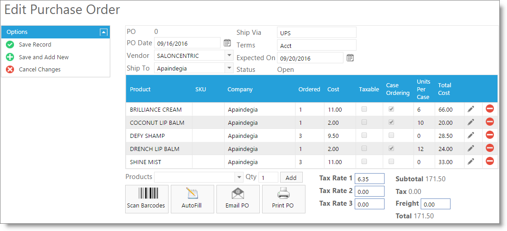Collapse the Options panel arrow
507x231 pixels.
click(x=103, y=32)
